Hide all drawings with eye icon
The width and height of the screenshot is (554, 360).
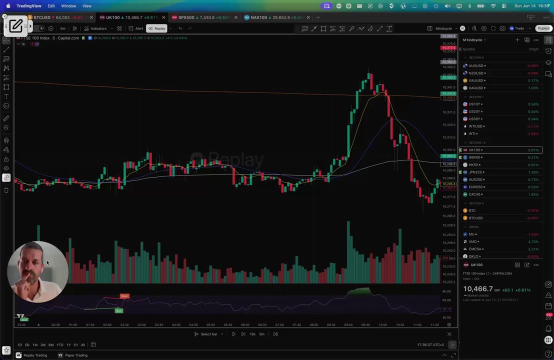(x=6, y=168)
